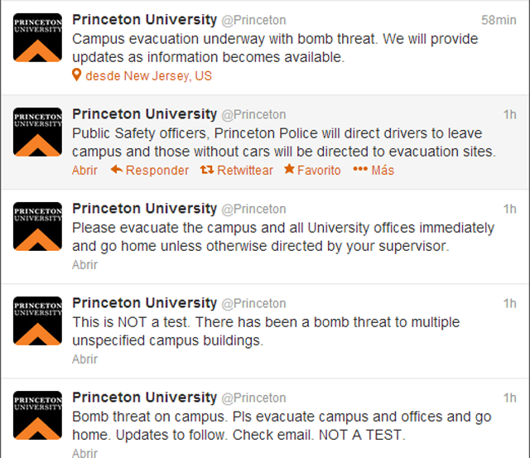Expand the last 'Bomb threat on campus' tweet
Viewport: 530px width, 458px height.
click(84, 453)
